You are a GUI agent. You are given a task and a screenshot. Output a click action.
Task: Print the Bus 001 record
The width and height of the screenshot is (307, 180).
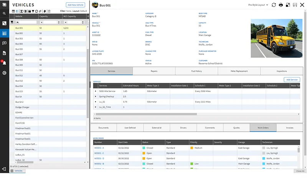pyautogui.click(x=281, y=5)
